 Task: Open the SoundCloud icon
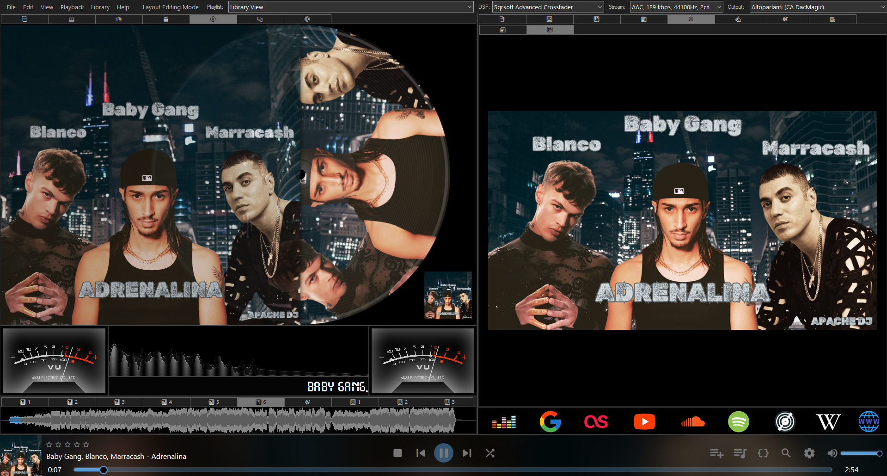point(692,422)
